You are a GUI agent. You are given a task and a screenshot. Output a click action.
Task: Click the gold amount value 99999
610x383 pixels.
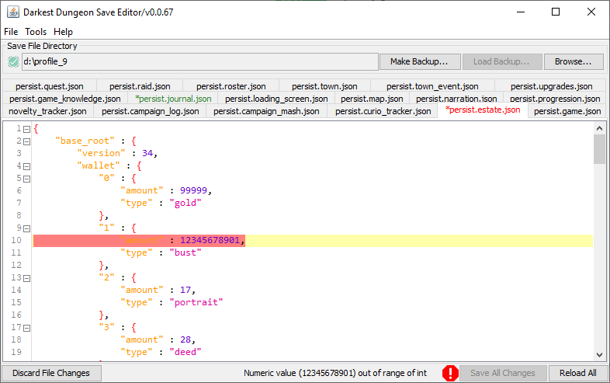[x=193, y=190]
